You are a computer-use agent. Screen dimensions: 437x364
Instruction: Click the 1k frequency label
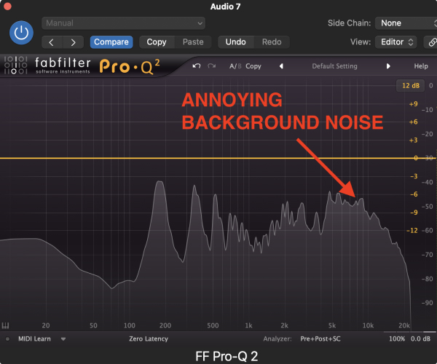(248, 325)
